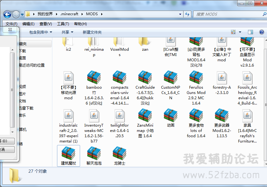Click the dialog list scrollbar down arrow
The height and width of the screenshot is (187, 267).
coord(12,132)
